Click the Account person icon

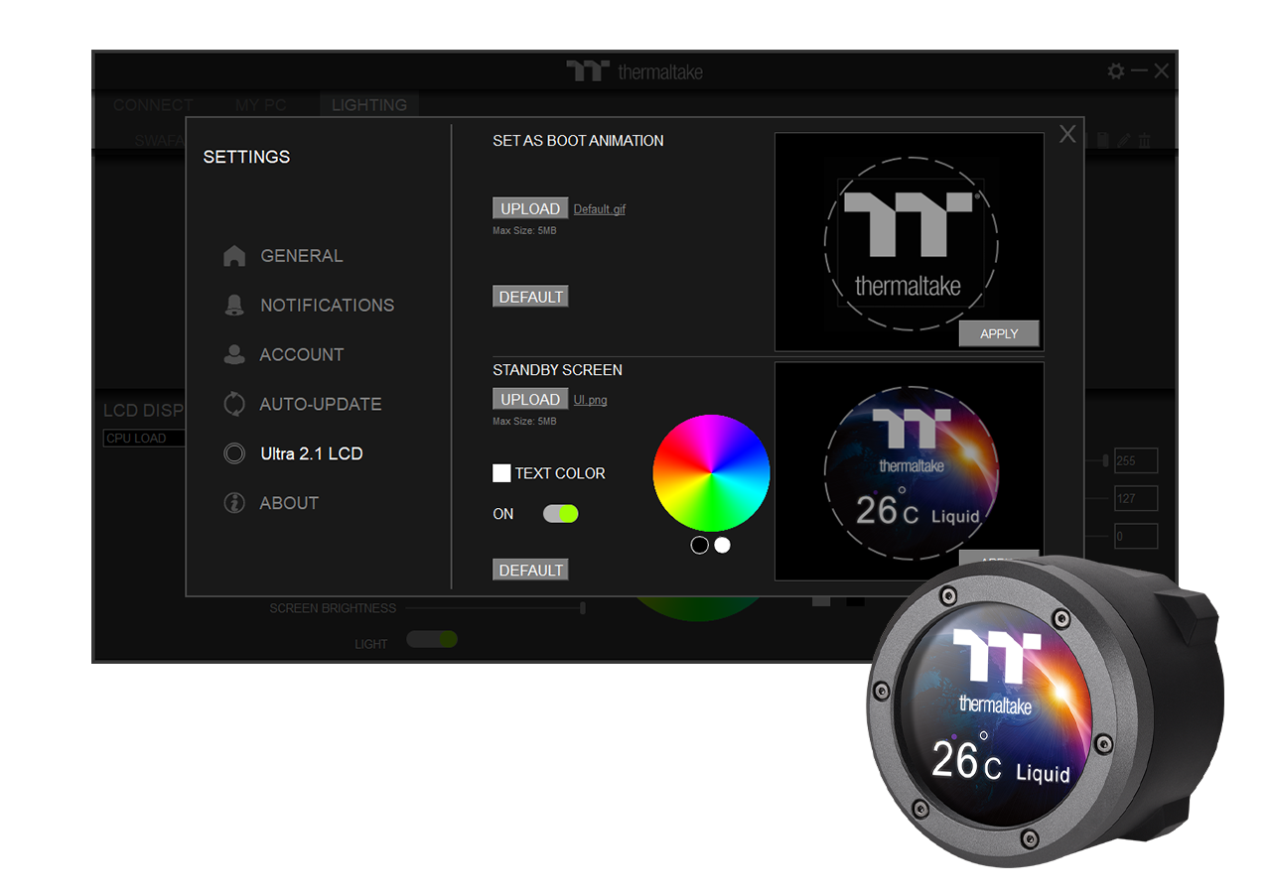[234, 354]
